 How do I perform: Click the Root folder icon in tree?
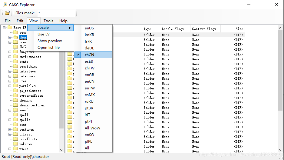[x=10, y=28]
